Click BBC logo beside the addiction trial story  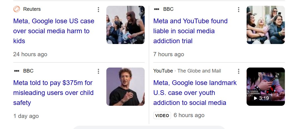157,9
